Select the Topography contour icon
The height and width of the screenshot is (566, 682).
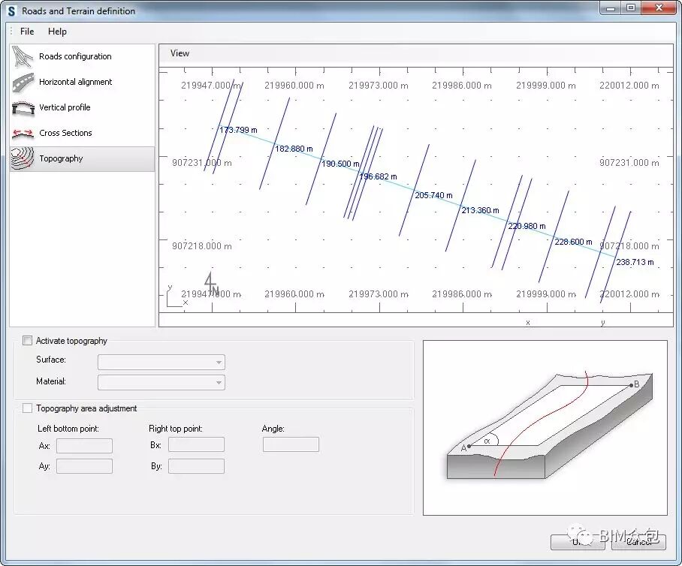[23, 158]
